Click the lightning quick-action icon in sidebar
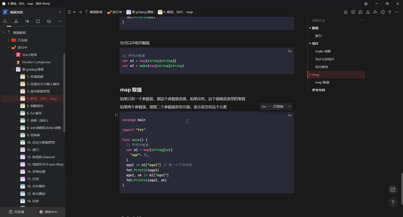The image size is (403, 217). [27, 21]
